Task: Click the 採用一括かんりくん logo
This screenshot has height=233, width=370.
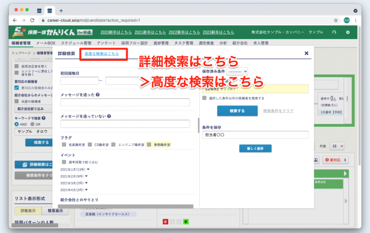Action: point(52,32)
